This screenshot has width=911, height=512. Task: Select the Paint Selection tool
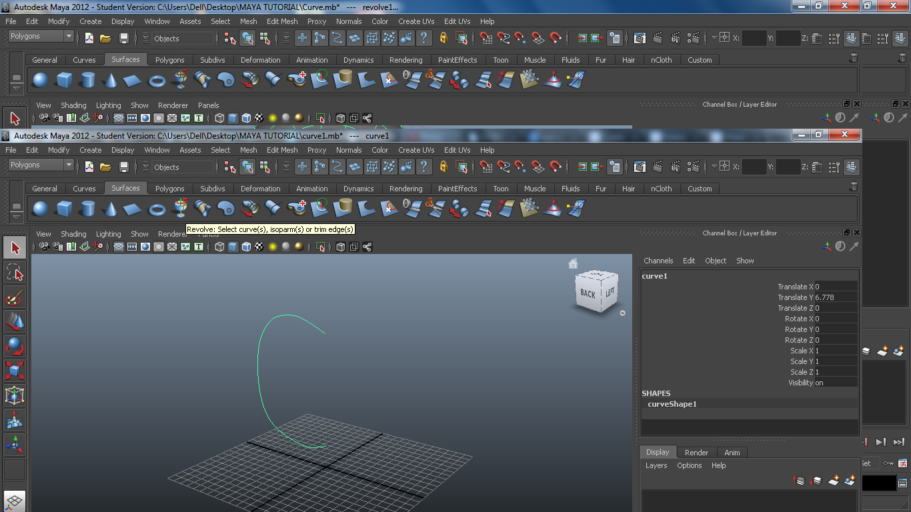(x=15, y=297)
